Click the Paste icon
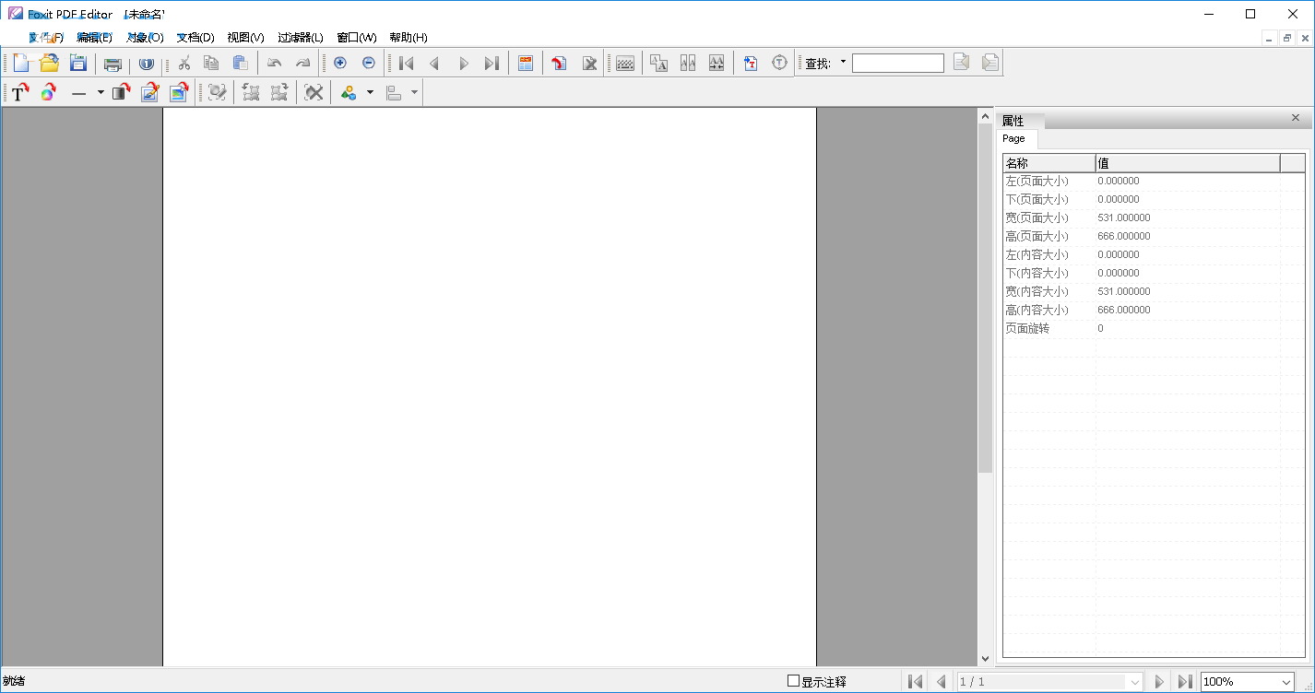The height and width of the screenshot is (693, 1315). point(239,63)
